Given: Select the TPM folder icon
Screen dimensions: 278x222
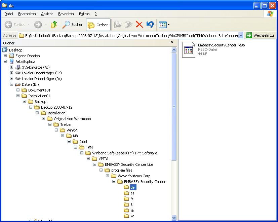Looking at the screenshot, I should [82, 147].
